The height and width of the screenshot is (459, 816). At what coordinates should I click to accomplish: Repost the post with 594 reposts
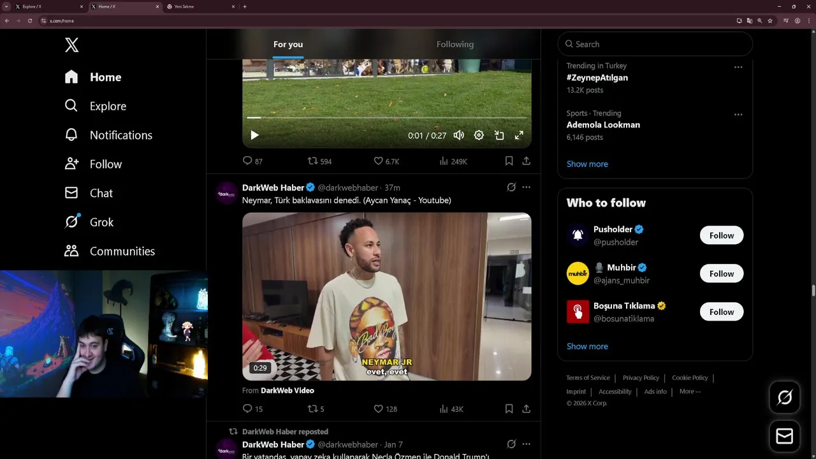tap(319, 161)
